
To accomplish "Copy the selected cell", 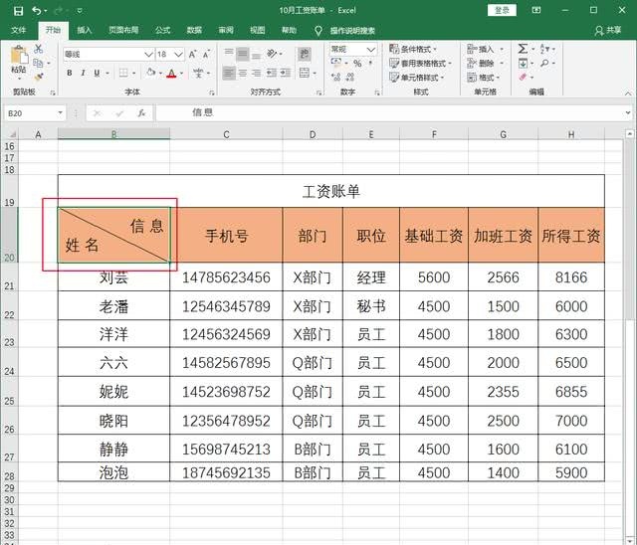I will (38, 63).
